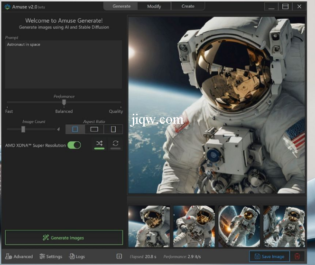Screen dimensions: 315x265
Task: Click the Save Image button
Action: coord(269,256)
